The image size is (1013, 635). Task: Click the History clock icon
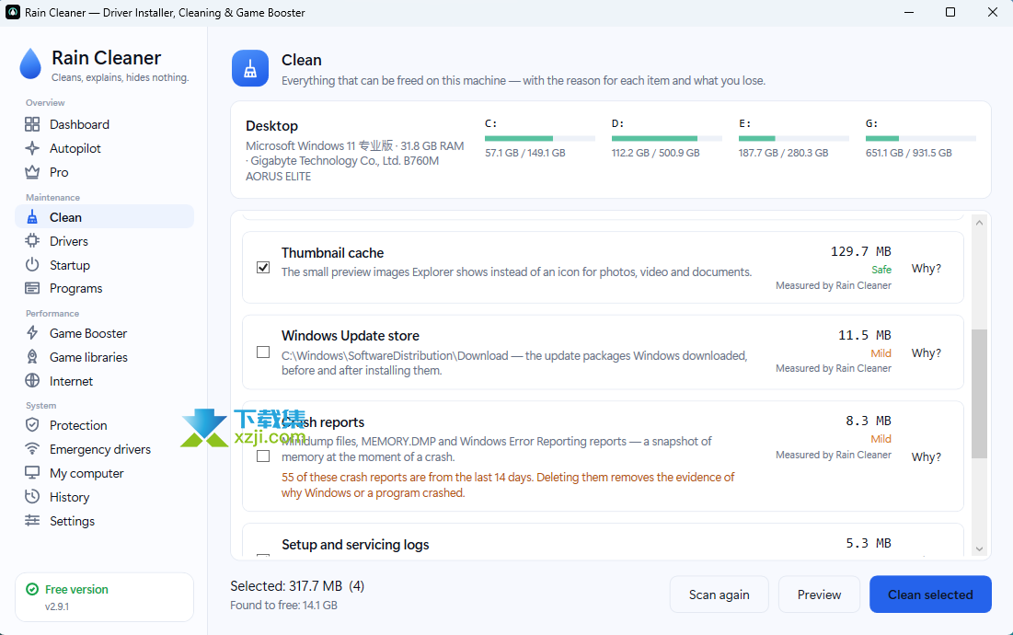coord(32,497)
